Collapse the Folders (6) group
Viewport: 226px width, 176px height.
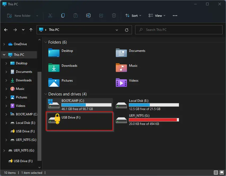tap(46, 42)
